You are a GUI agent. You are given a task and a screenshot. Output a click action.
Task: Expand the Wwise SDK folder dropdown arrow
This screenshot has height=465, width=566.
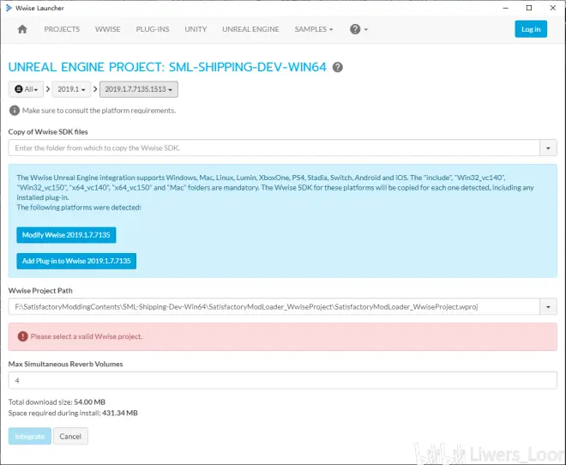[548, 148]
